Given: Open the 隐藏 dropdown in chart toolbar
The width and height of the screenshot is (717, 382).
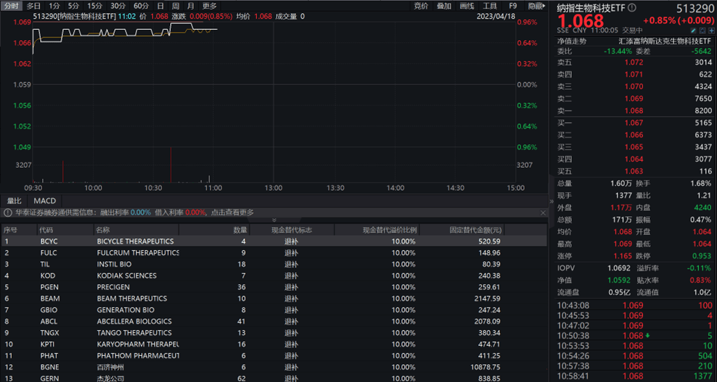Looking at the screenshot, I should pos(537,6).
